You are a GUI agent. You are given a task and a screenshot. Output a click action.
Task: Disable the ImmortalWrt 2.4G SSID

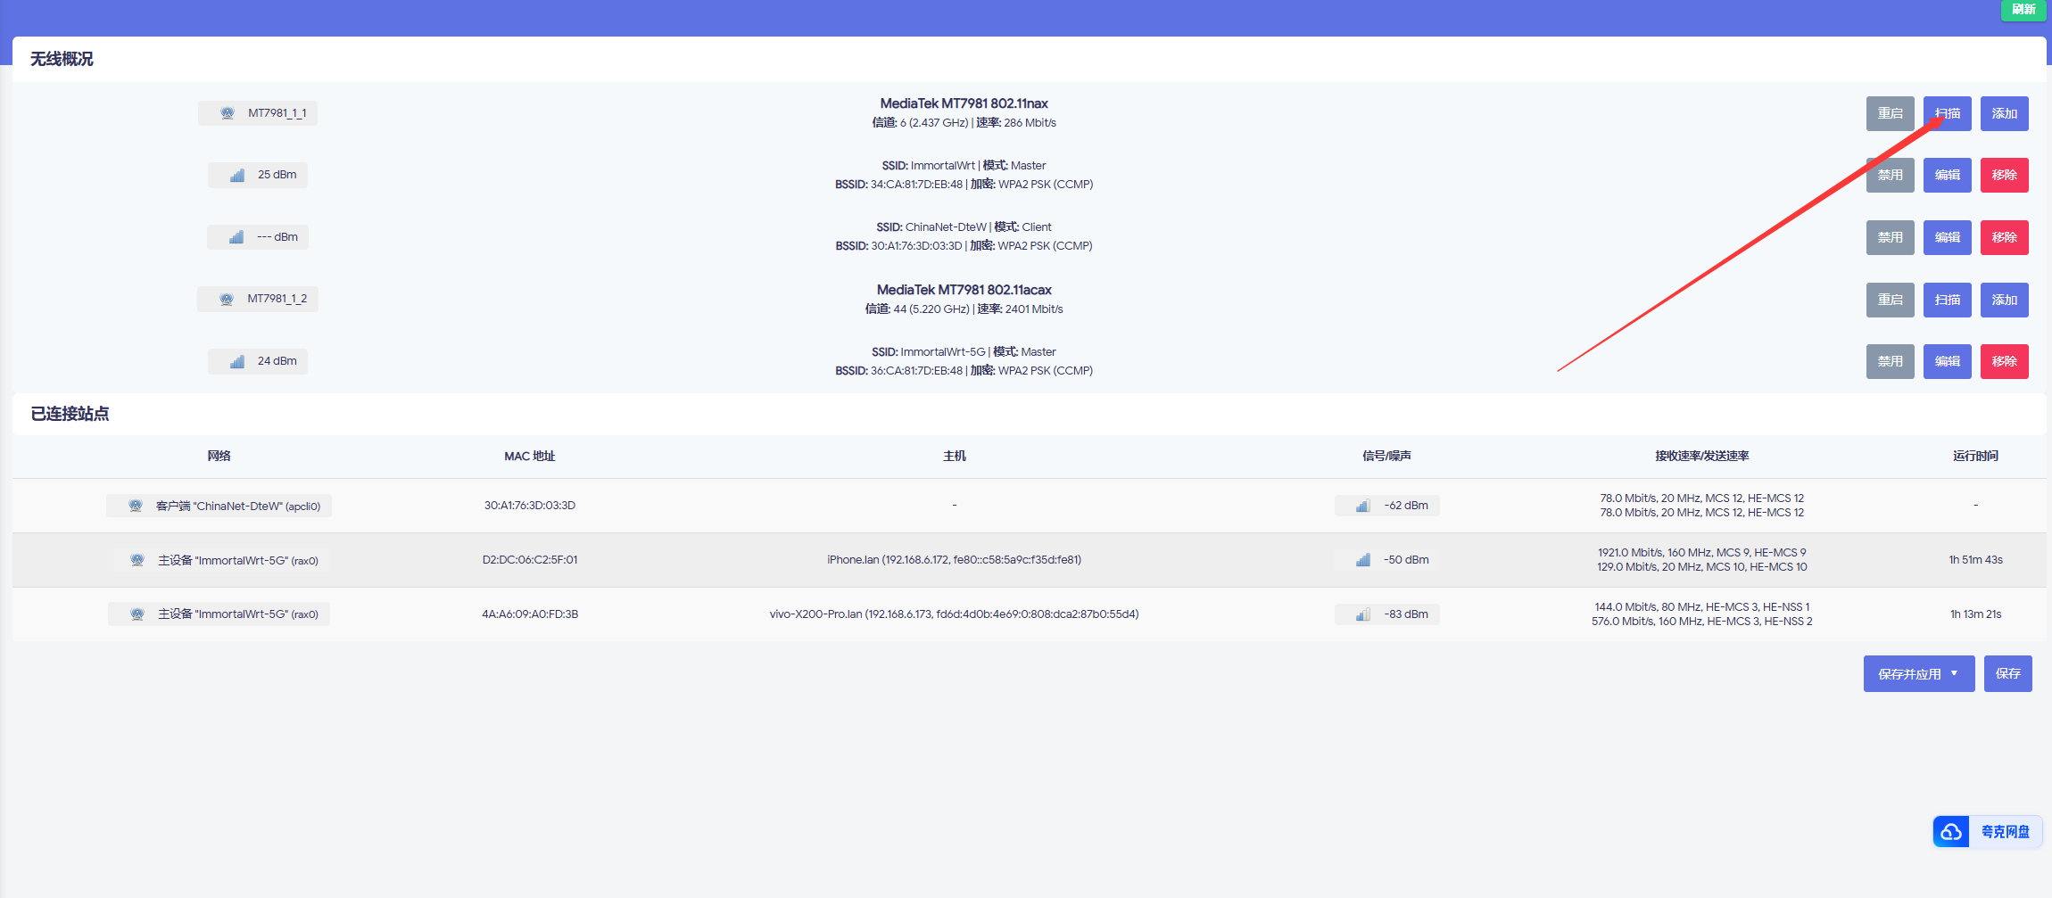pyautogui.click(x=1890, y=176)
